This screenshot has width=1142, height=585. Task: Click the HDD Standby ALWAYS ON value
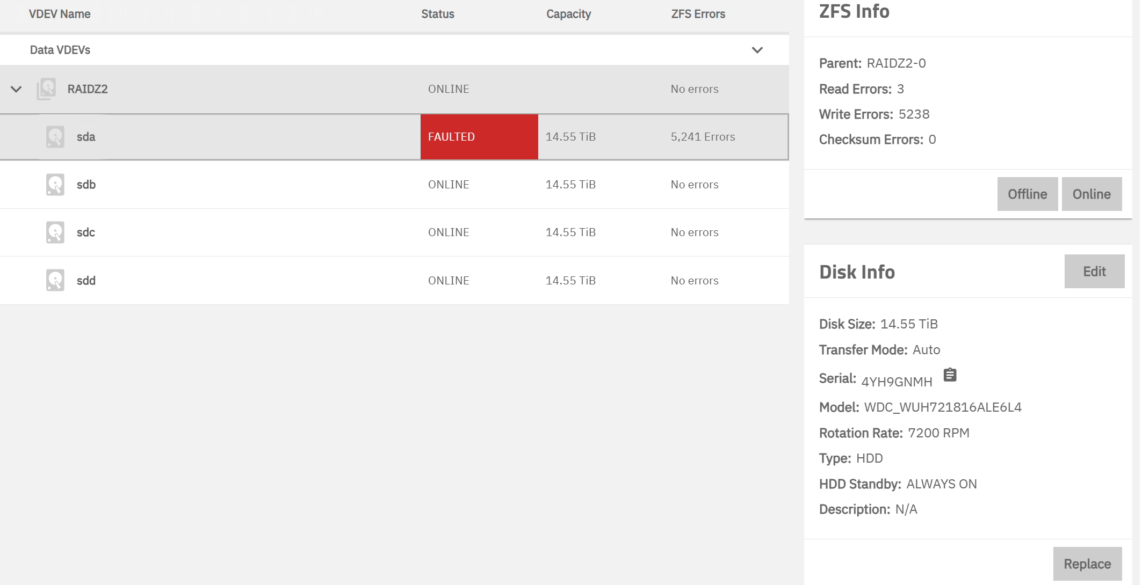(x=941, y=484)
